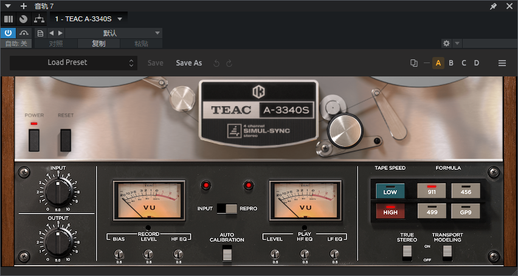Click the OUTPUT knob
Viewport: 518px width, 276px height.
[58, 241]
